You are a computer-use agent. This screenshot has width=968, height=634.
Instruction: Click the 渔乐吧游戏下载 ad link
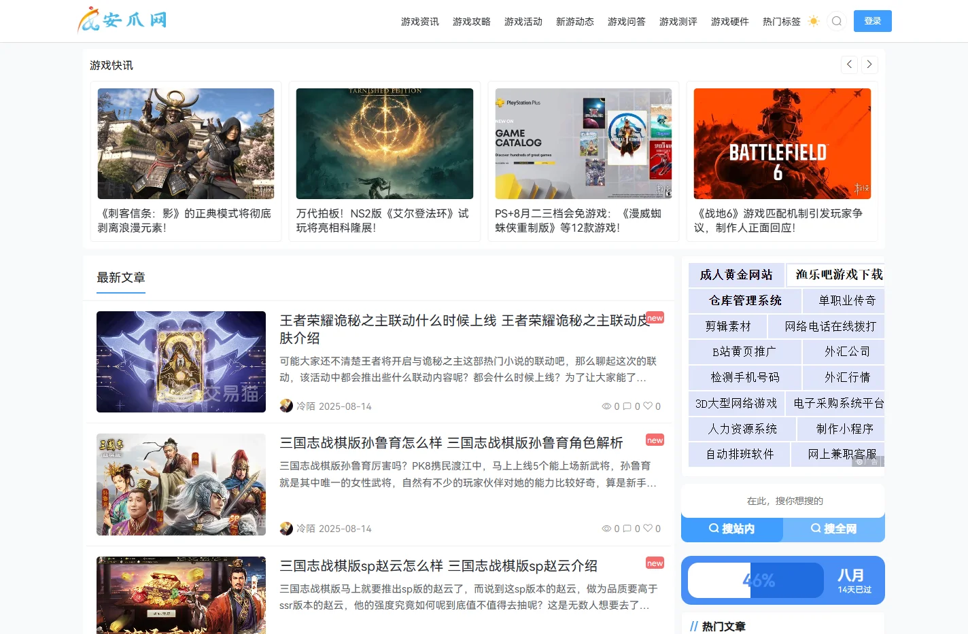click(x=835, y=275)
